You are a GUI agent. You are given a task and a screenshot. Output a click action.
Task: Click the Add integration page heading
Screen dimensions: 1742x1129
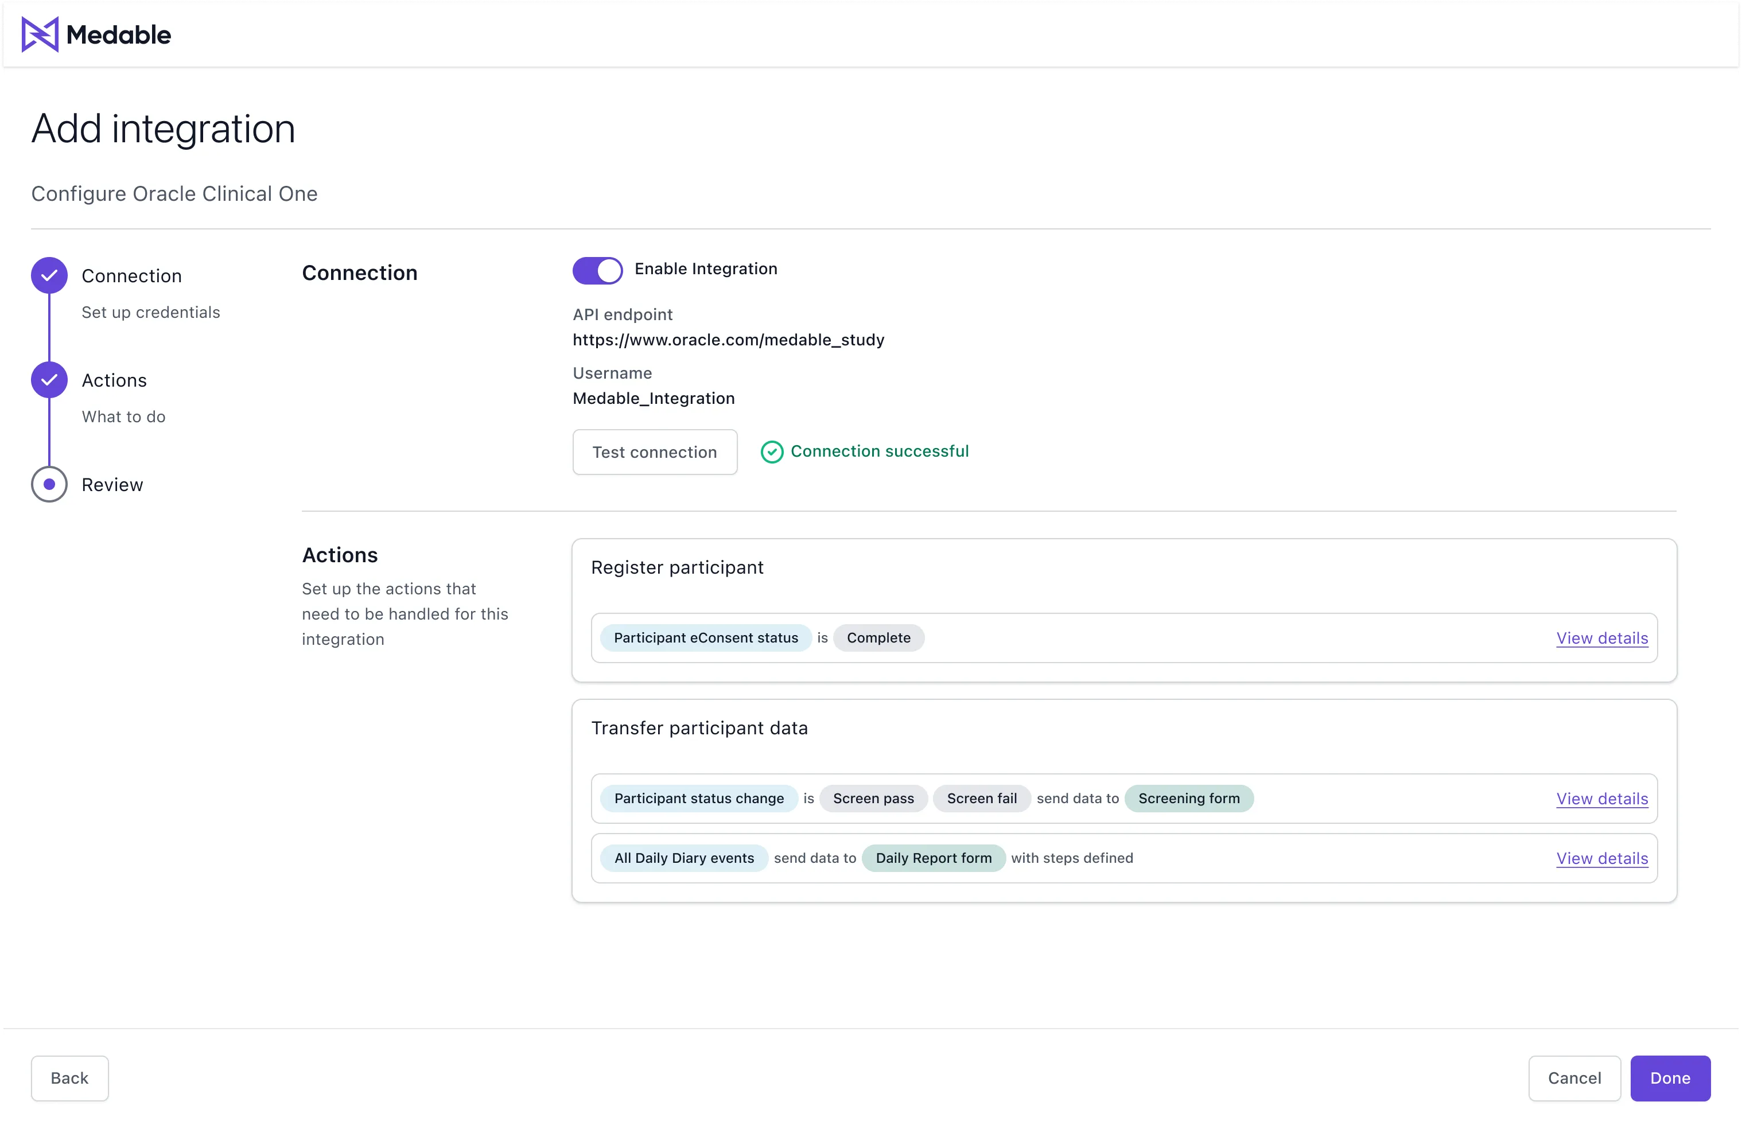163,130
